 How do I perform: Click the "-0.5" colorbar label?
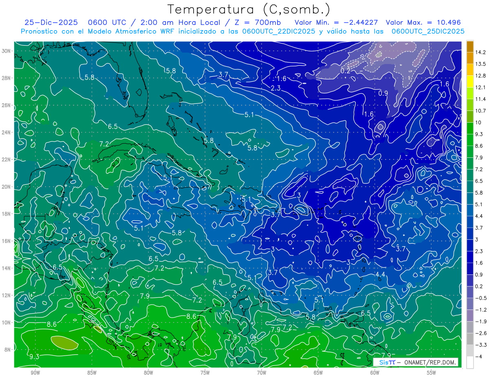click(x=481, y=298)
